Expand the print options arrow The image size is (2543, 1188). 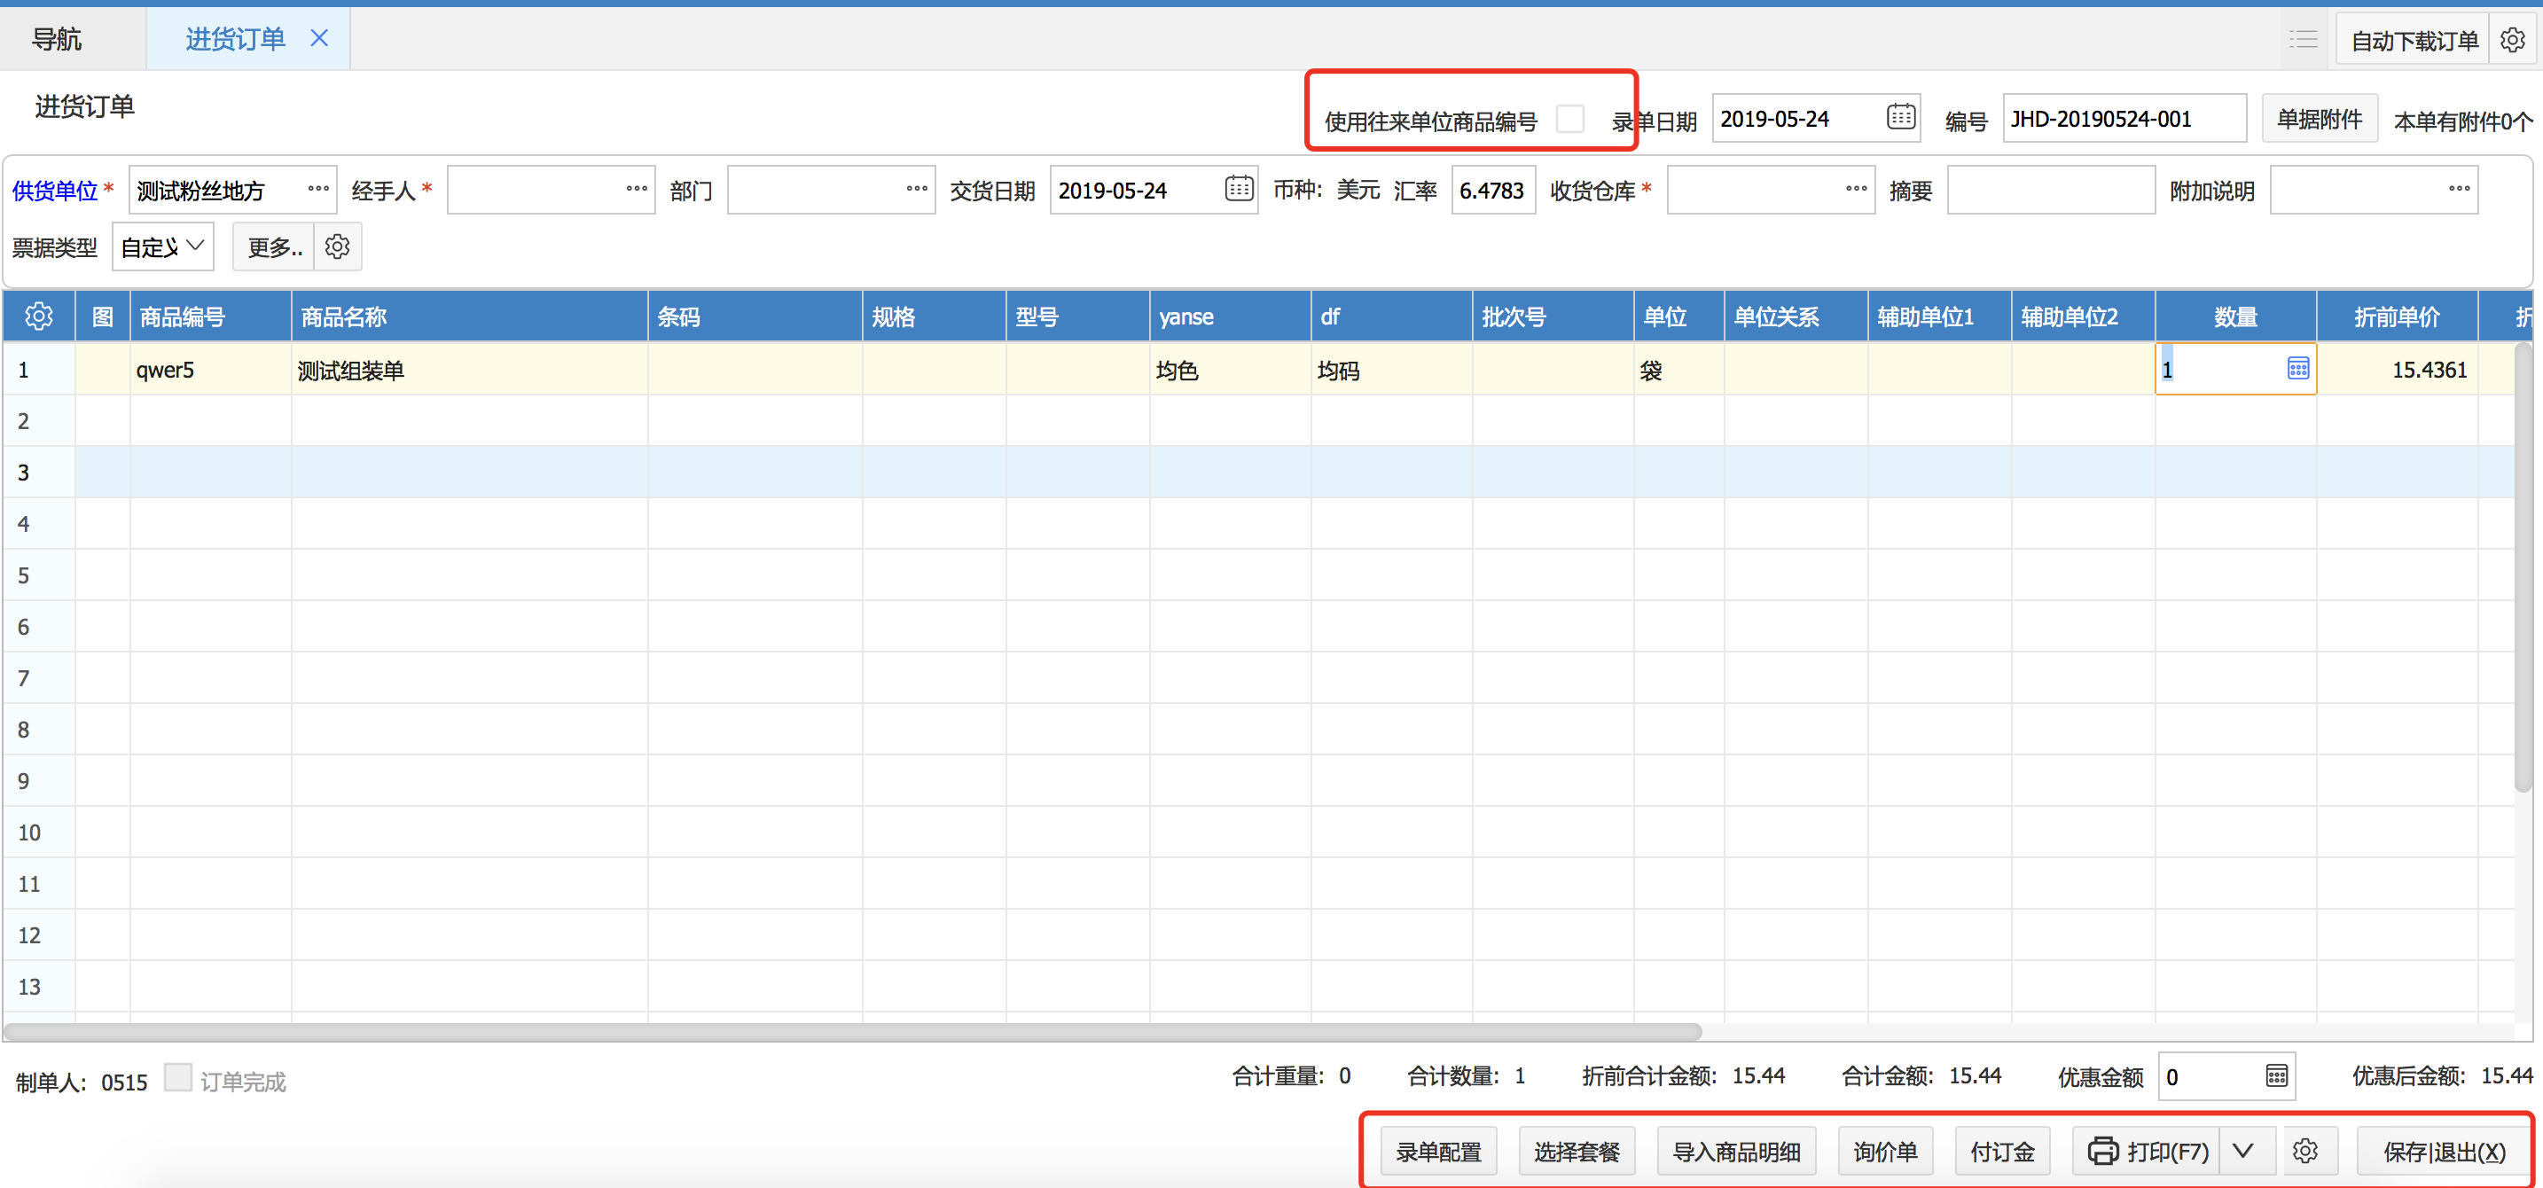[x=2243, y=1151]
